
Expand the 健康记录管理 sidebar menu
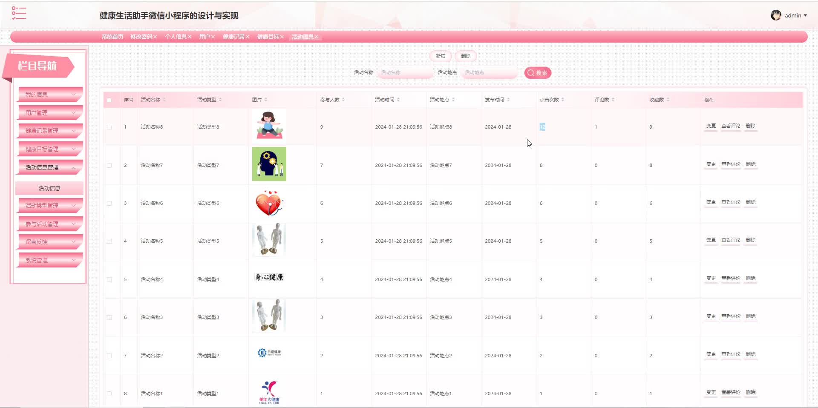pos(50,131)
